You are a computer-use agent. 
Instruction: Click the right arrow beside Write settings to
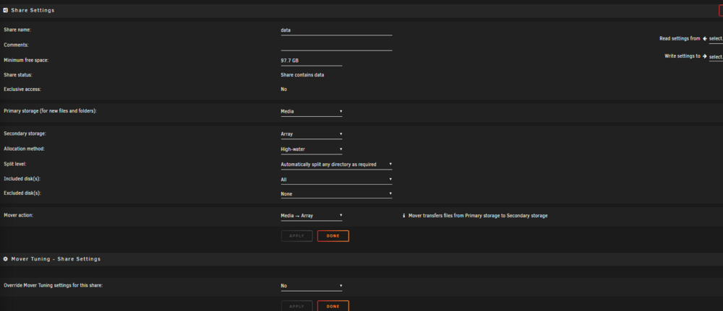pyautogui.click(x=704, y=56)
